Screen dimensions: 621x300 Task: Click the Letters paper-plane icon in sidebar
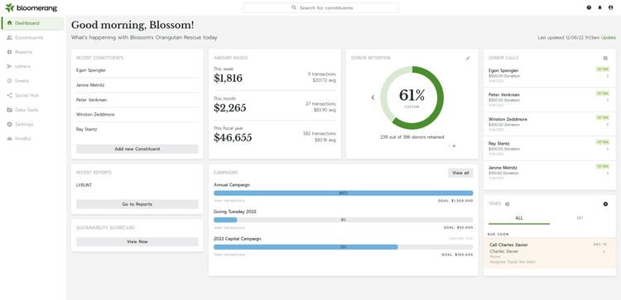tap(9, 66)
